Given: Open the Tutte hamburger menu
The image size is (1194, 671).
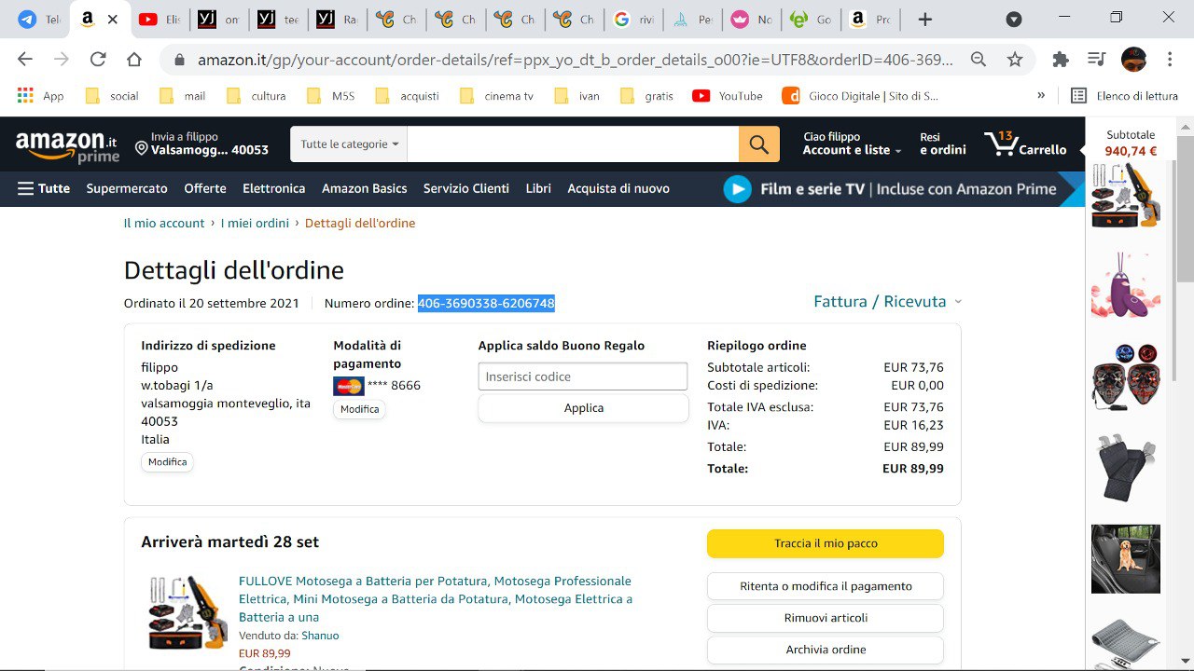Looking at the screenshot, I should pos(44,188).
